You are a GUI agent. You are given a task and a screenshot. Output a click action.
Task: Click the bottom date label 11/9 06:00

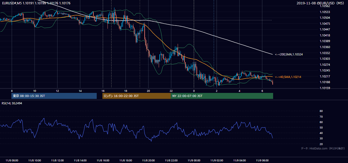pos(262,161)
